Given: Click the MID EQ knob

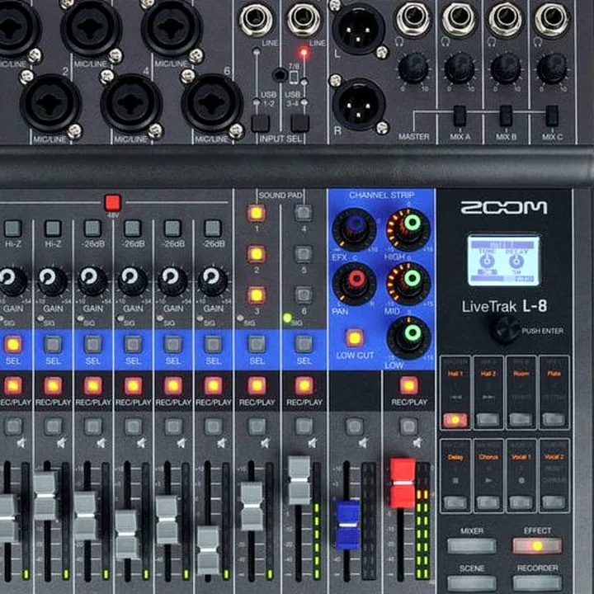Looking at the screenshot, I should [408, 283].
